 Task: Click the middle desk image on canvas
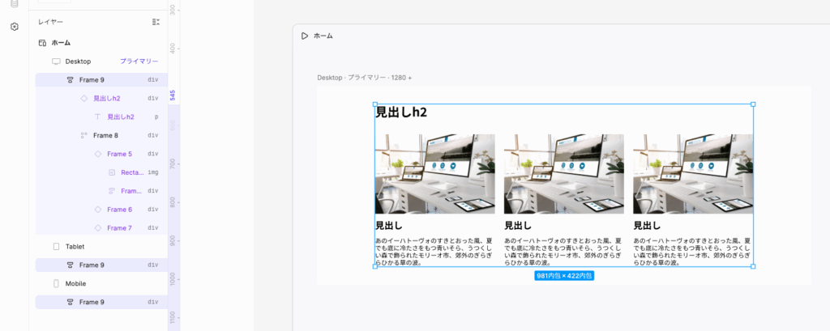coord(563,174)
